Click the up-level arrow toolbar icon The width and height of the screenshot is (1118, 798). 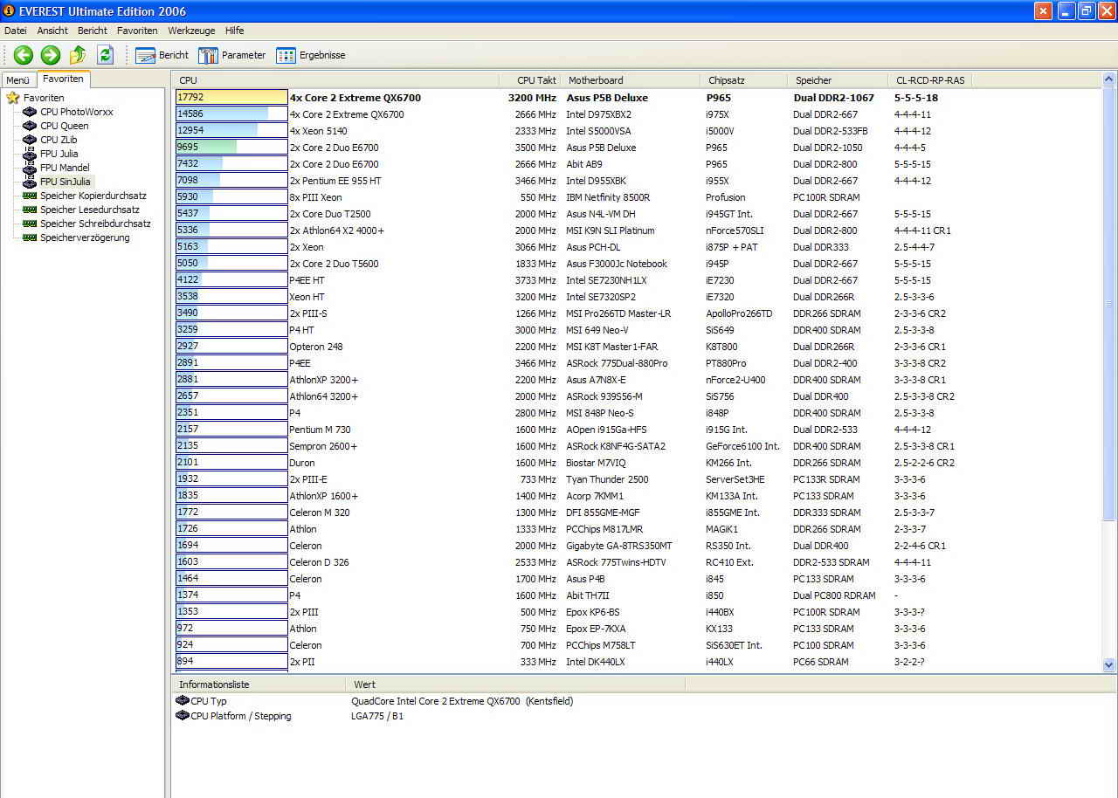78,55
